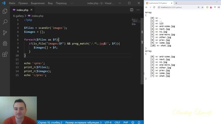Image resolution: width=221 pixels, height=124 pixels.
Task: Click the browser address bar
Action: pyautogui.click(x=177, y=7)
